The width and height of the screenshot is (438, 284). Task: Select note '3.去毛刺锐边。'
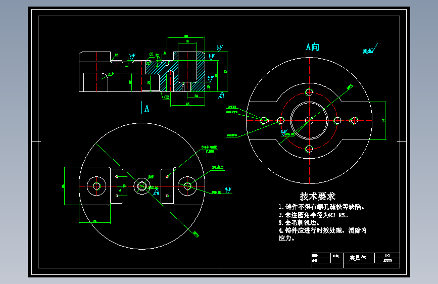[299, 223]
